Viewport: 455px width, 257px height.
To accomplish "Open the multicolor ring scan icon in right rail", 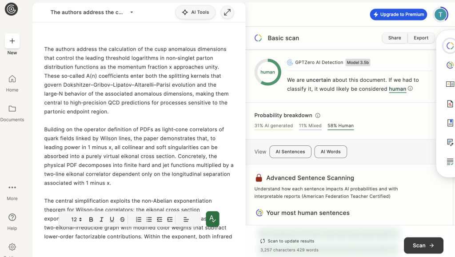I will tap(450, 65).
